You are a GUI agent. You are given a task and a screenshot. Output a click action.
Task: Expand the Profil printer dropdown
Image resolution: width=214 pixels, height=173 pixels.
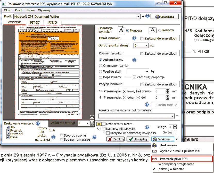138,16
